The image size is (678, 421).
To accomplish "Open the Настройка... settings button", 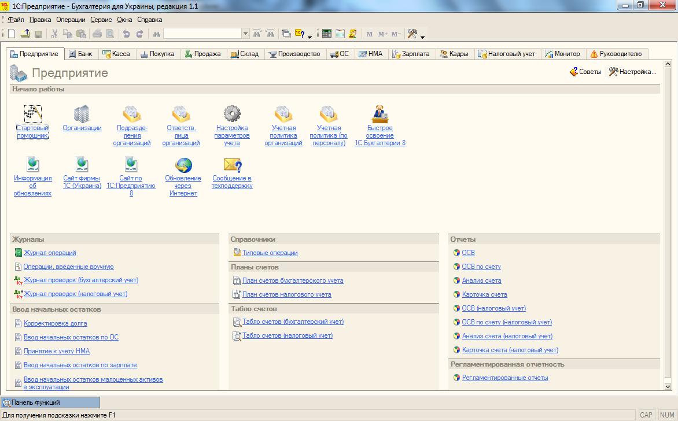I will [x=633, y=72].
